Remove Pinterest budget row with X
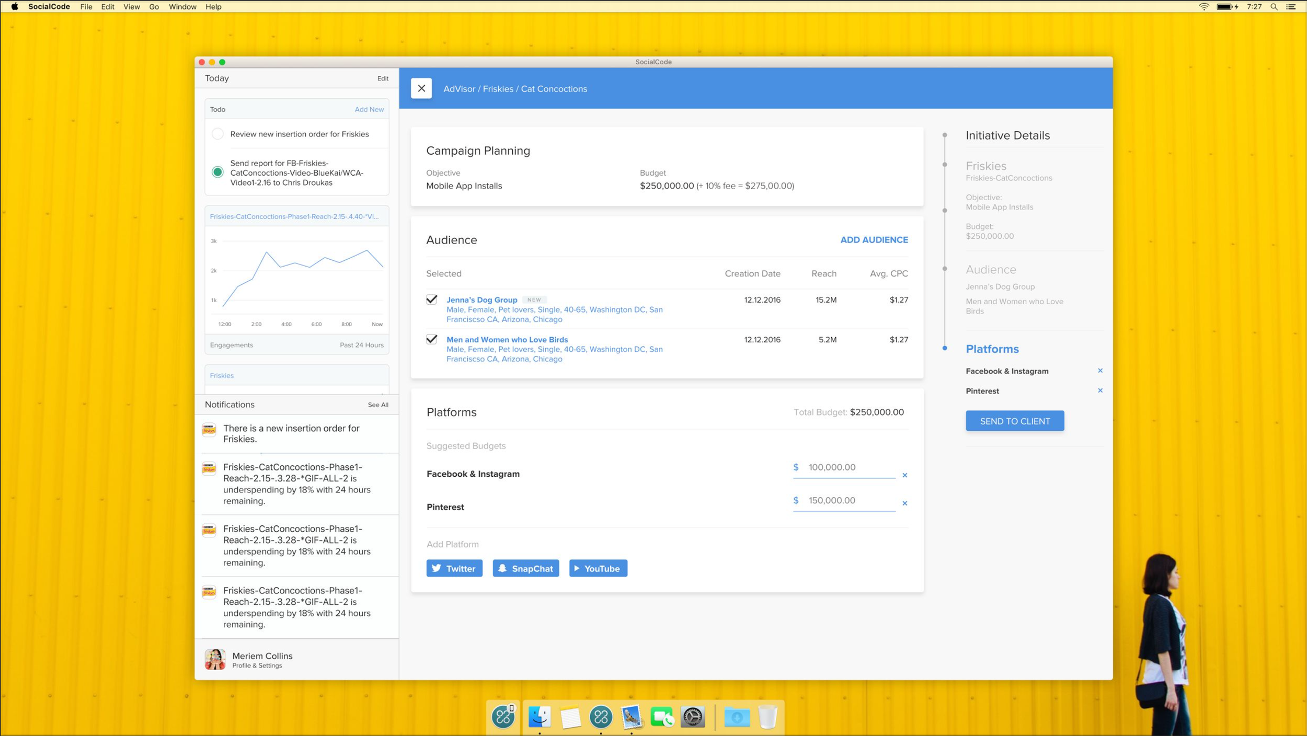The width and height of the screenshot is (1307, 736). pyautogui.click(x=904, y=503)
